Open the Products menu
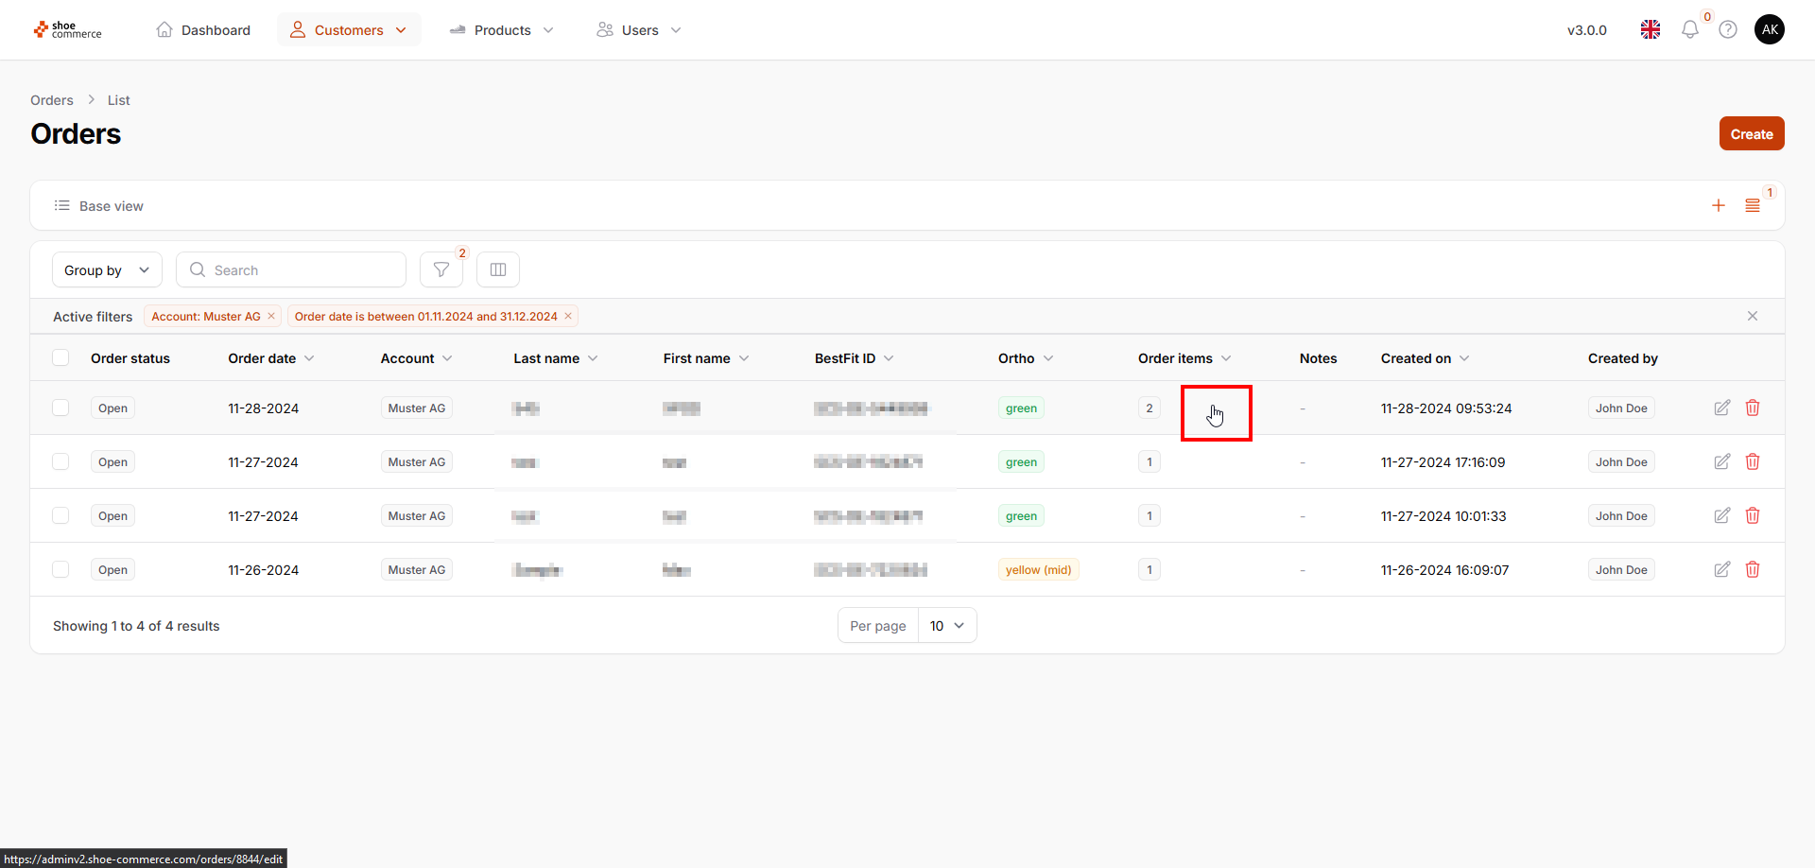Screen dimensions: 1815x868 pos(501,30)
